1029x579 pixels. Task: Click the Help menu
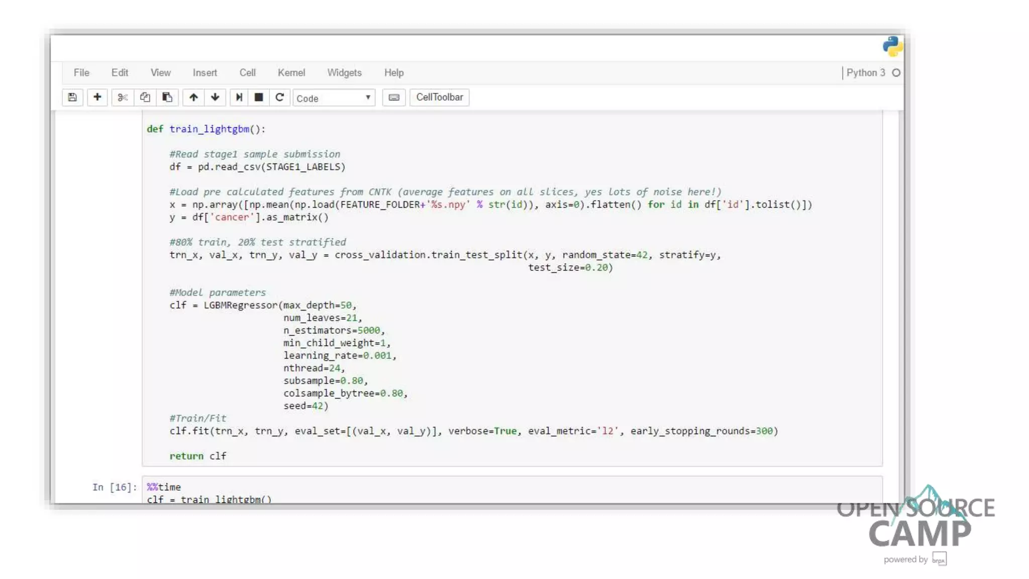point(394,73)
